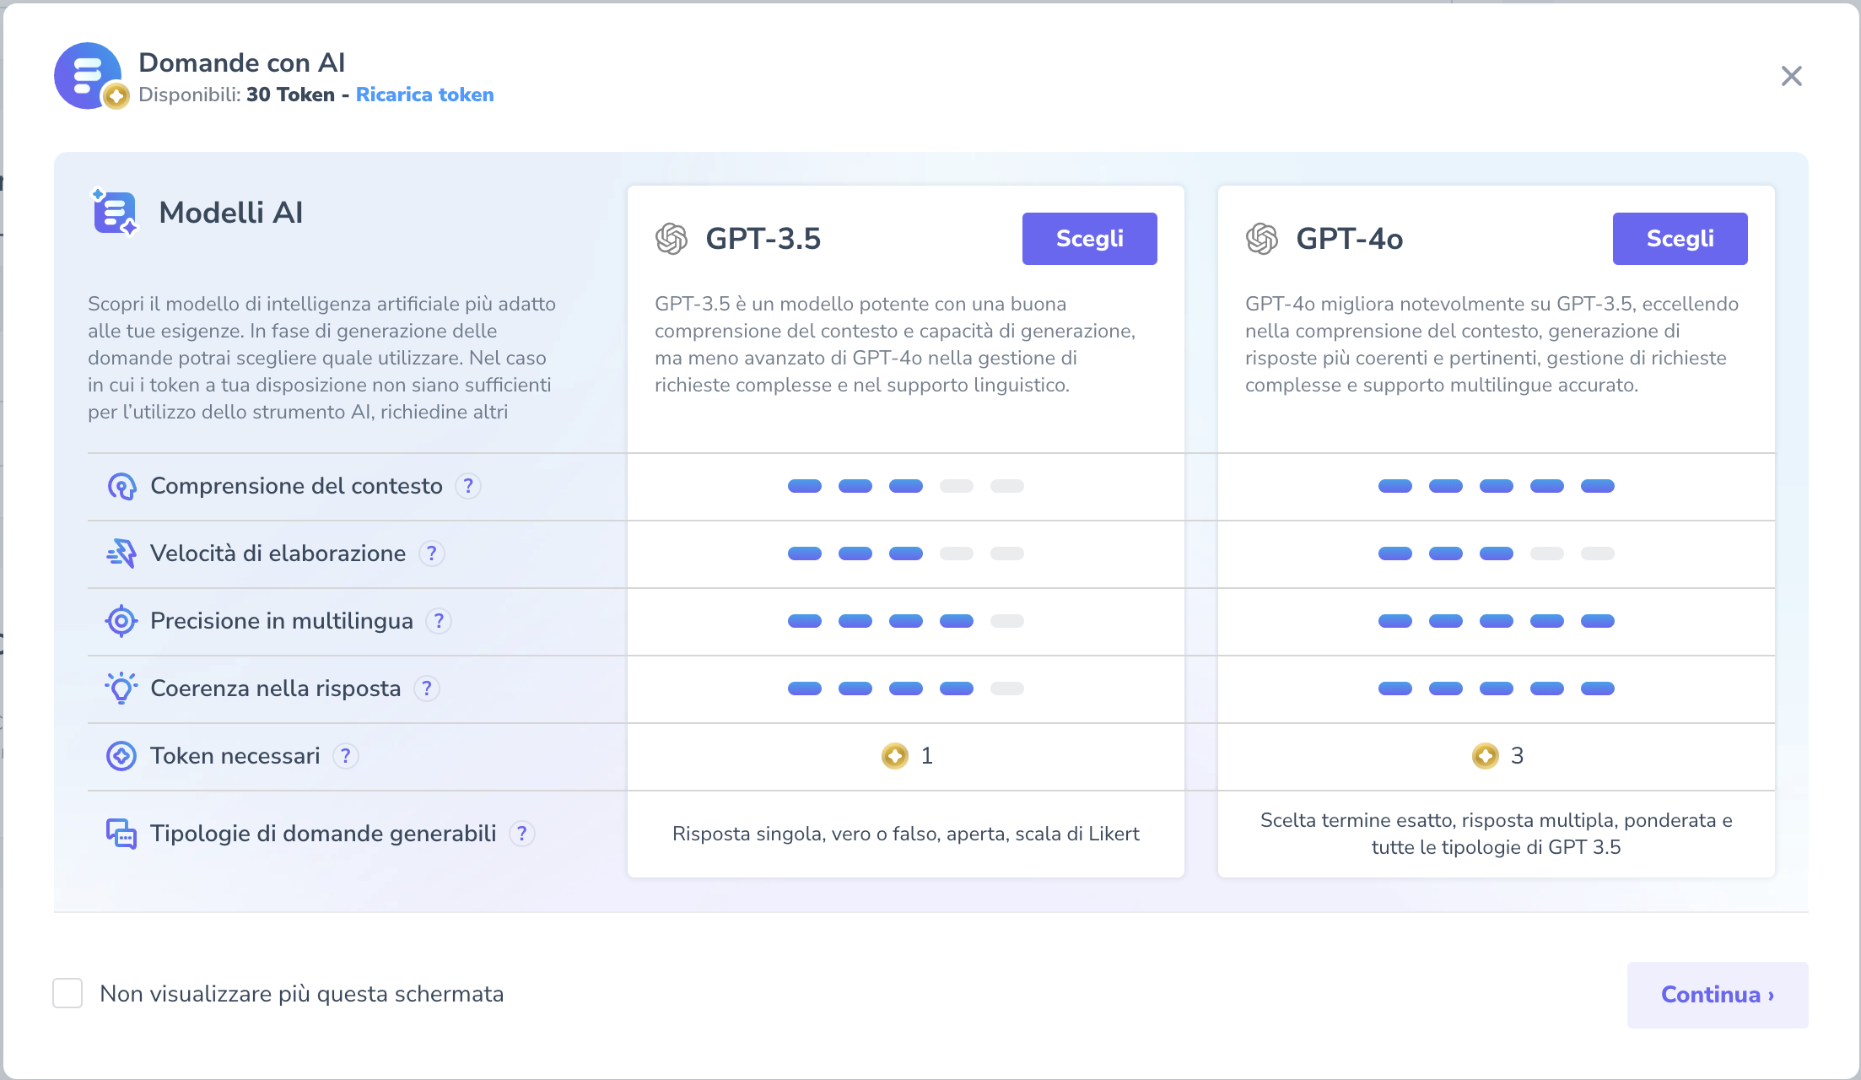This screenshot has width=1861, height=1080.
Task: Click the OpenAI logo beside GPT-4o
Action: pos(1262,239)
